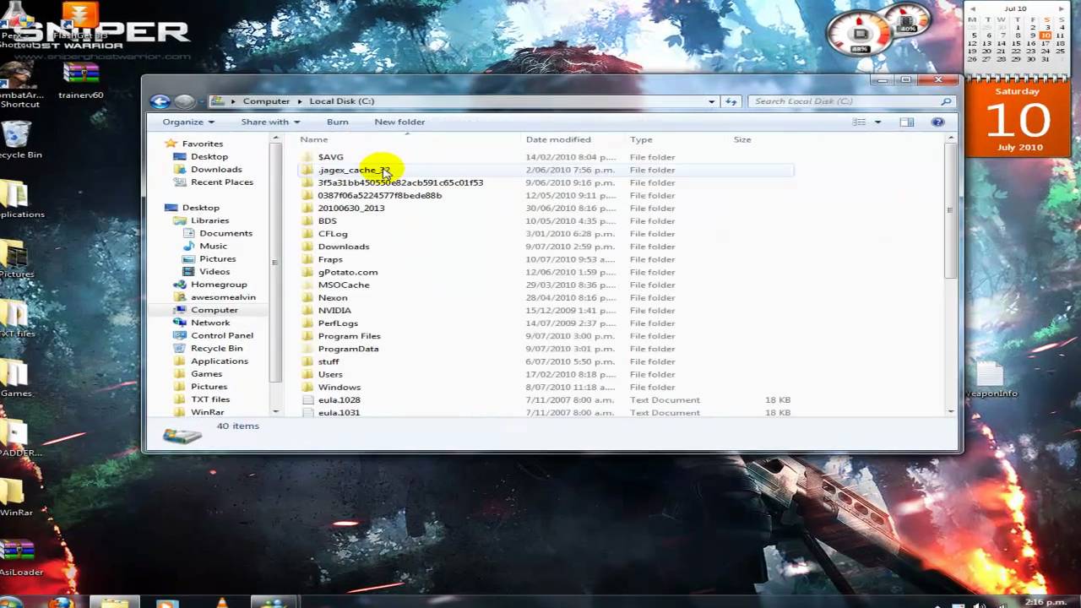Expand breadcrumb arrow after Computer
This screenshot has height=608, width=1081.
300,101
